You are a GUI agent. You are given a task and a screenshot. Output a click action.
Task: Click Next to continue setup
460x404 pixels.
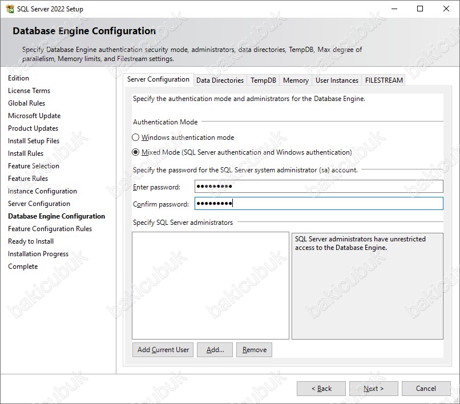[x=373, y=389]
